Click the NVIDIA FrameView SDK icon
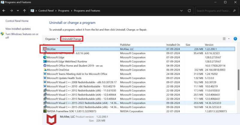This screenshot has width=240, height=125. [x=45, y=111]
